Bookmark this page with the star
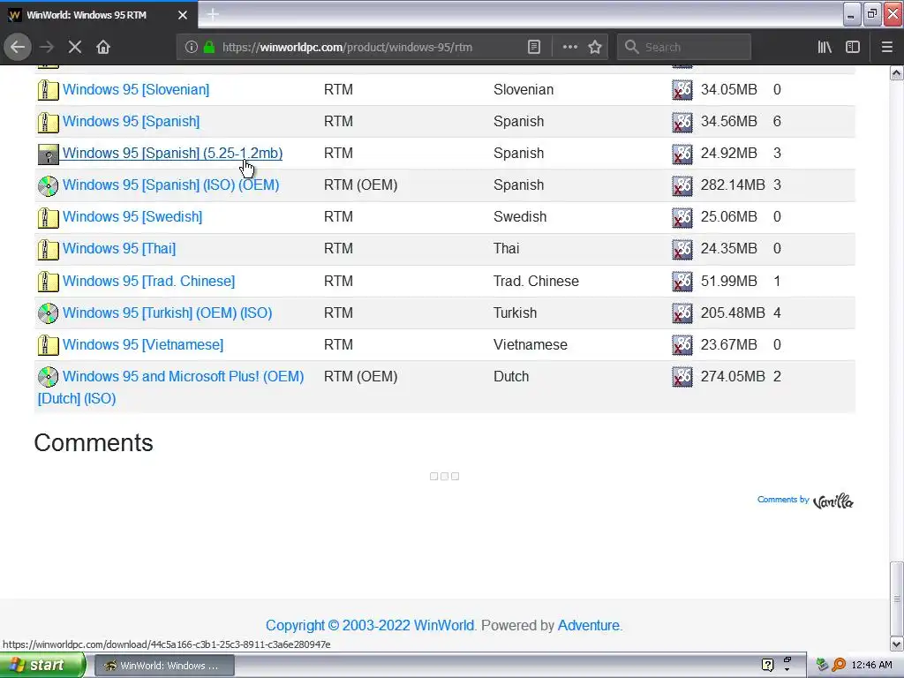Screen dimensions: 904x678 [595, 47]
